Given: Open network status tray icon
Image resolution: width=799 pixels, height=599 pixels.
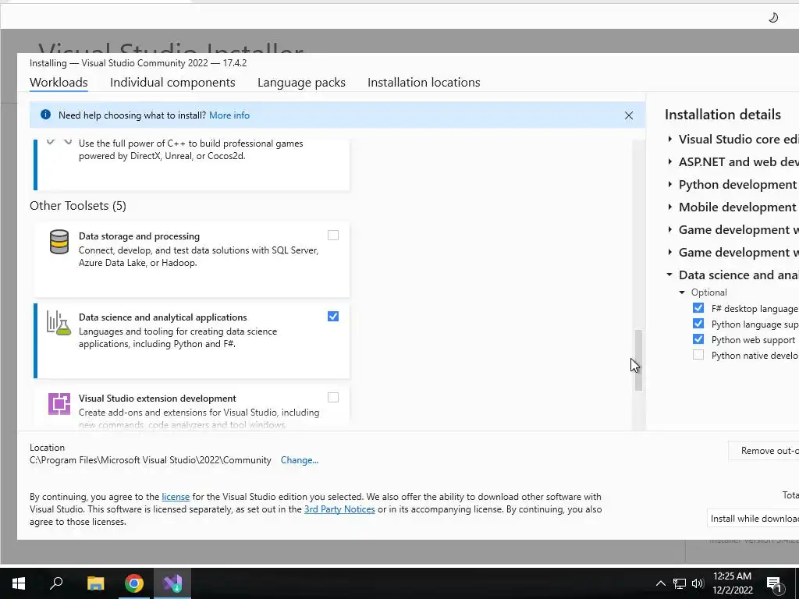Looking at the screenshot, I should pos(680,583).
